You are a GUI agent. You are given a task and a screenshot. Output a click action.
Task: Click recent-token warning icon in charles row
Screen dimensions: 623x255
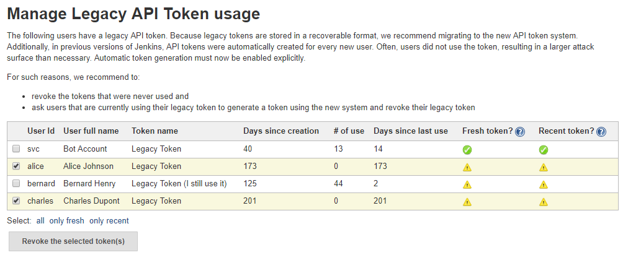tap(543, 202)
